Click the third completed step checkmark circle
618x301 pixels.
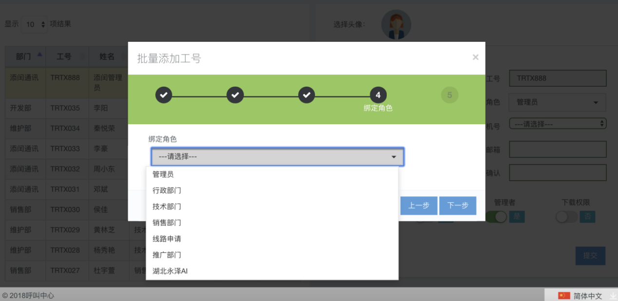(x=306, y=95)
